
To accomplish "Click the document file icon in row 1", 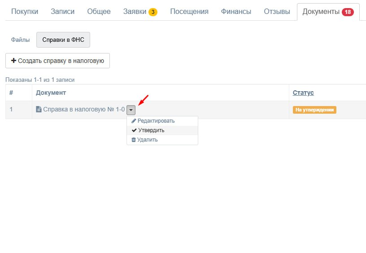I will tap(39, 109).
